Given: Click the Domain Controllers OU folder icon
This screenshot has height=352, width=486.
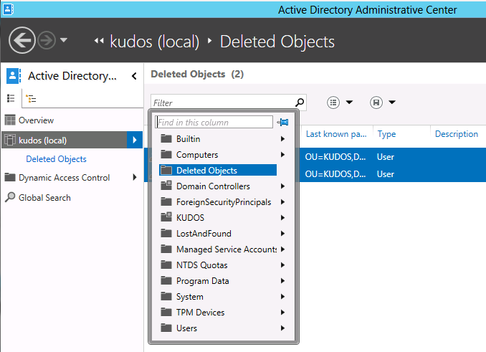Looking at the screenshot, I should pos(166,185).
